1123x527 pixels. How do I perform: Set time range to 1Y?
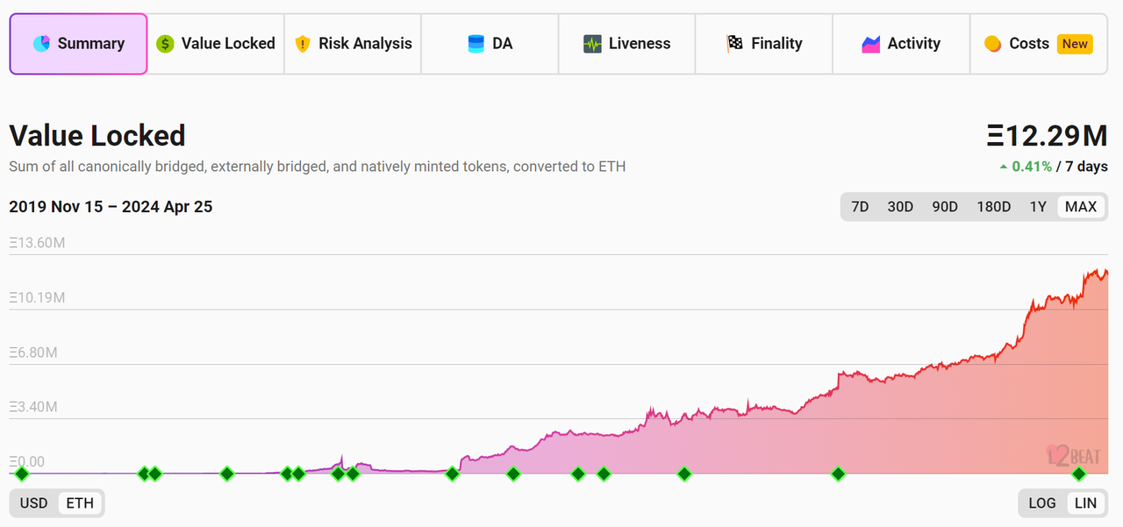[1038, 207]
